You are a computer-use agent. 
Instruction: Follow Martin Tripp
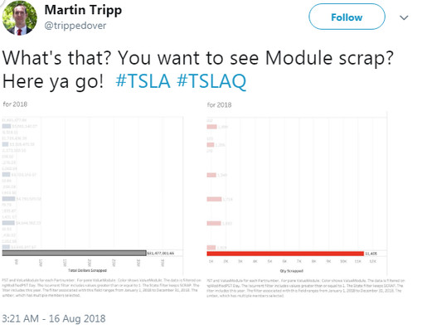pyautogui.click(x=347, y=17)
